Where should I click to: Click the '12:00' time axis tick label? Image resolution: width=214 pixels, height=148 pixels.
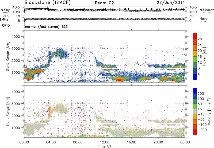coord(105,142)
